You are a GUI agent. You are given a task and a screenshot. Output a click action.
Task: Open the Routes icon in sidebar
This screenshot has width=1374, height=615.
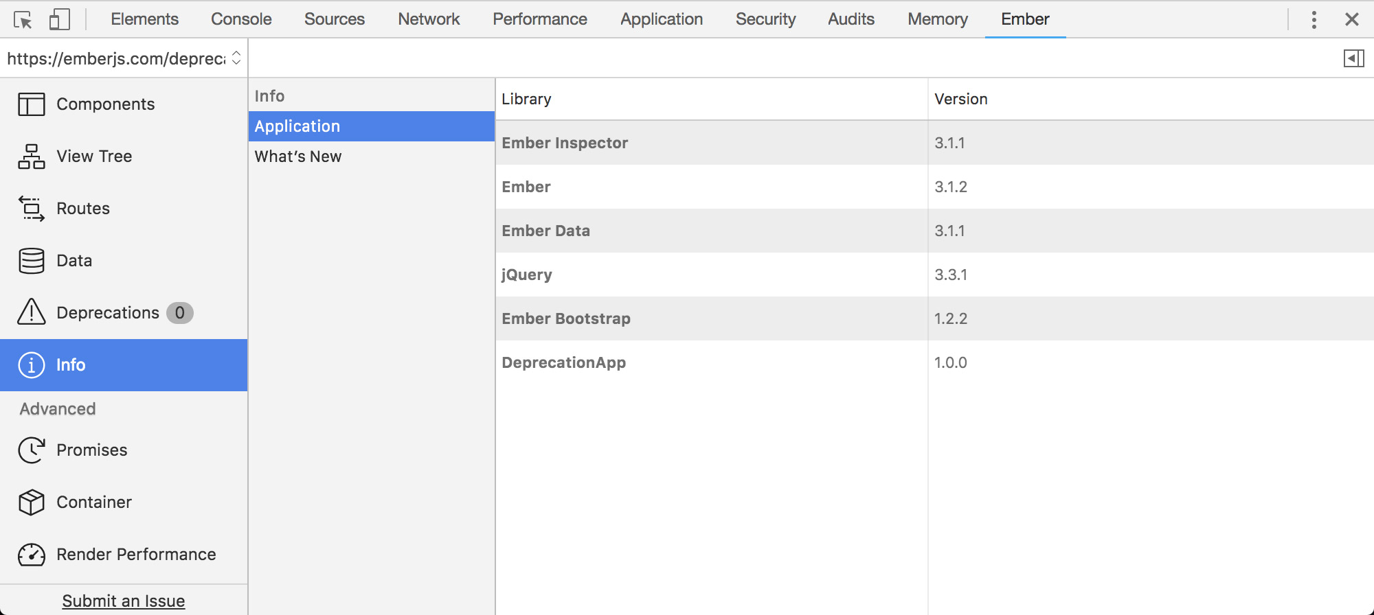[x=32, y=209]
